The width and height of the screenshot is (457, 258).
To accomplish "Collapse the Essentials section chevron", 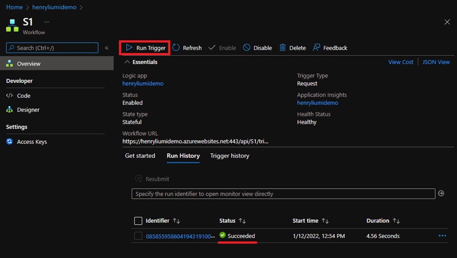I will point(127,62).
